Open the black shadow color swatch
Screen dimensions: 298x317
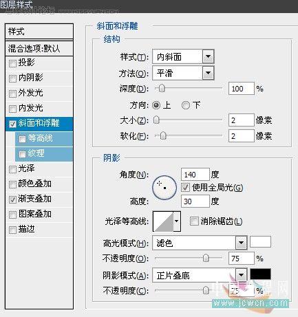[260, 274]
